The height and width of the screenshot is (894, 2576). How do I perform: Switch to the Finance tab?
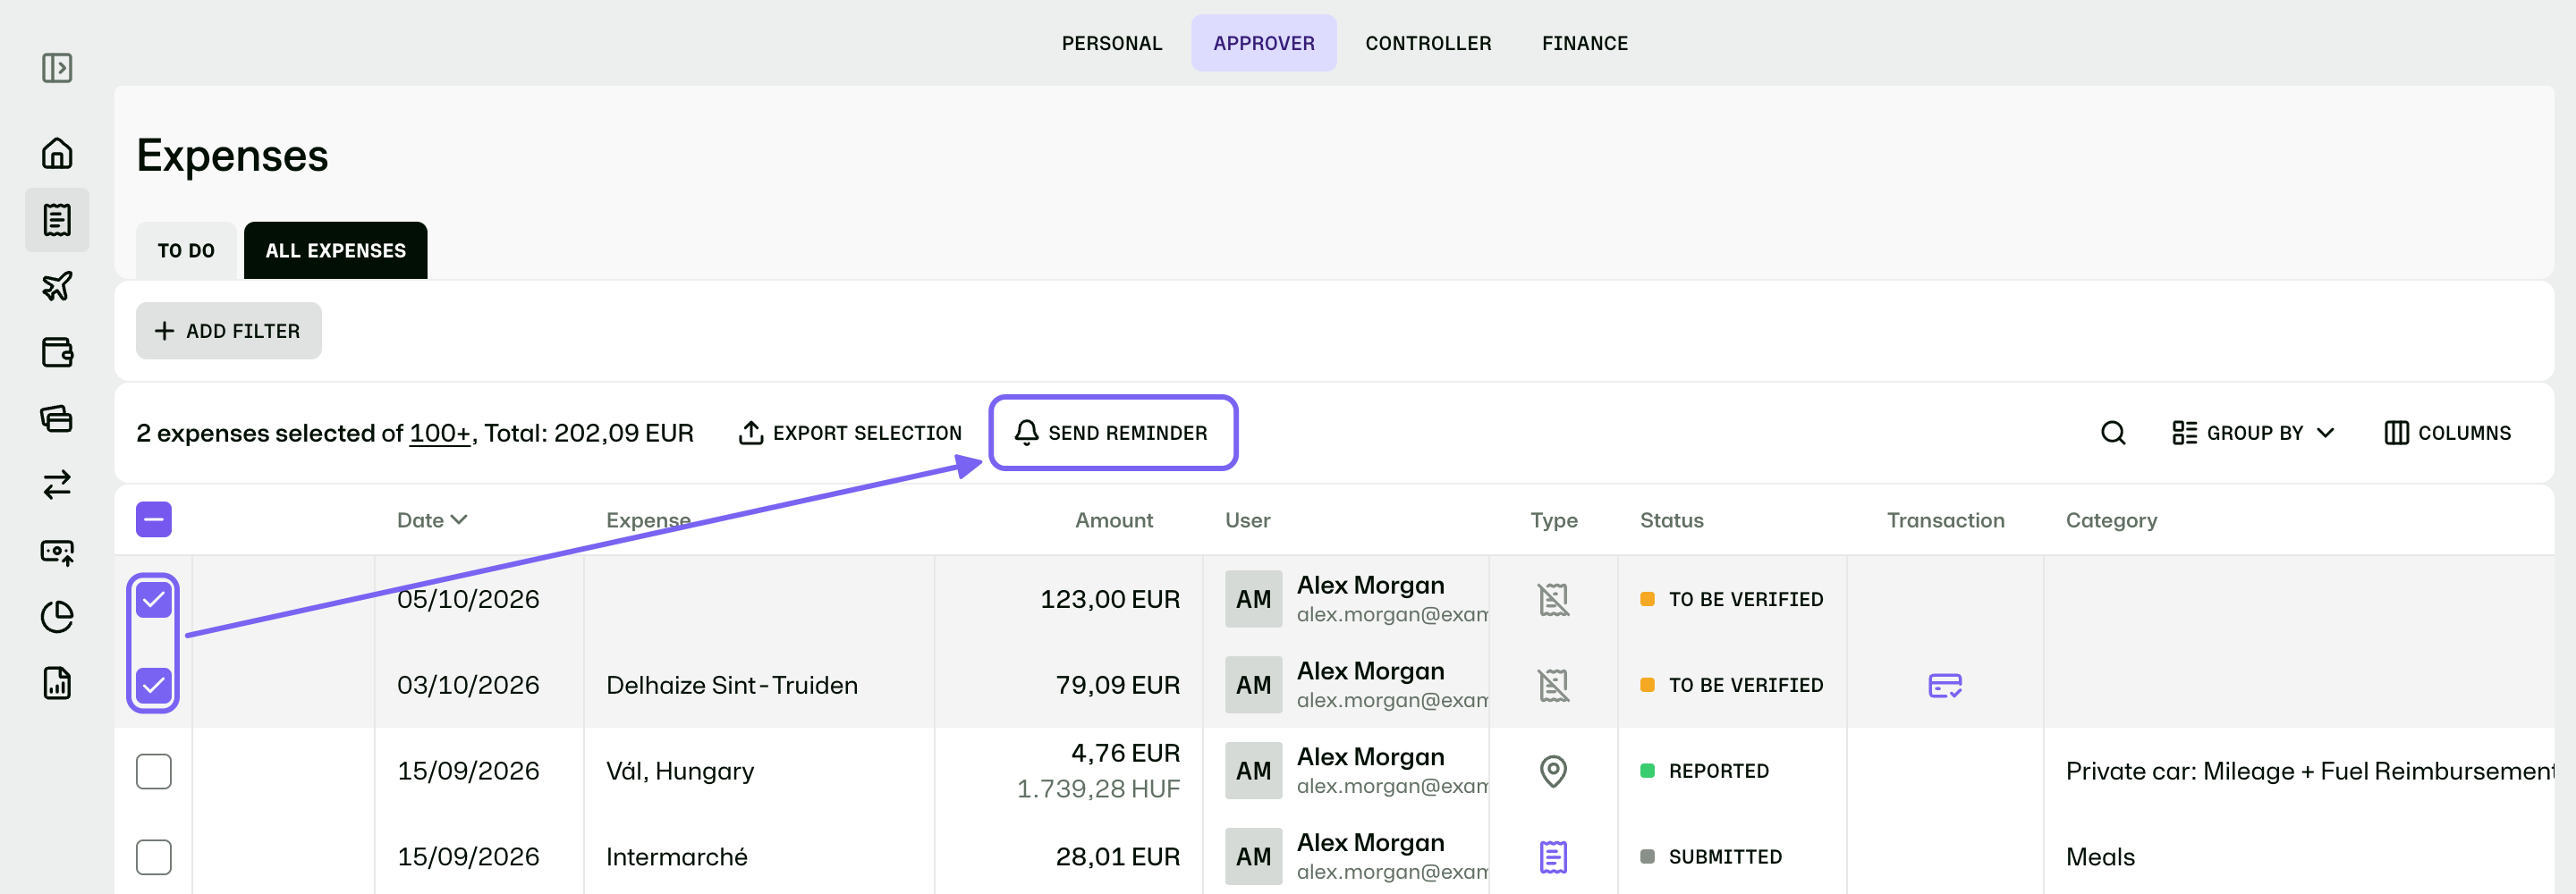[x=1584, y=43]
